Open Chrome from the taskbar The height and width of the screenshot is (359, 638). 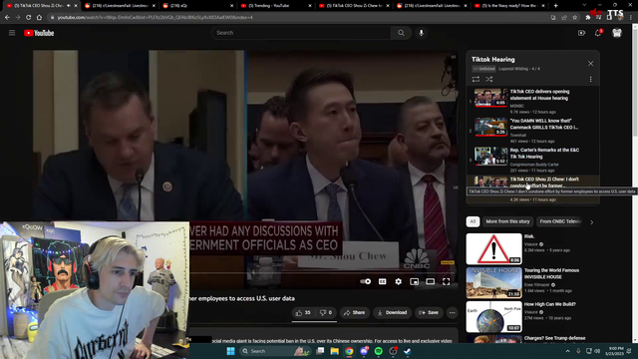tap(349, 351)
